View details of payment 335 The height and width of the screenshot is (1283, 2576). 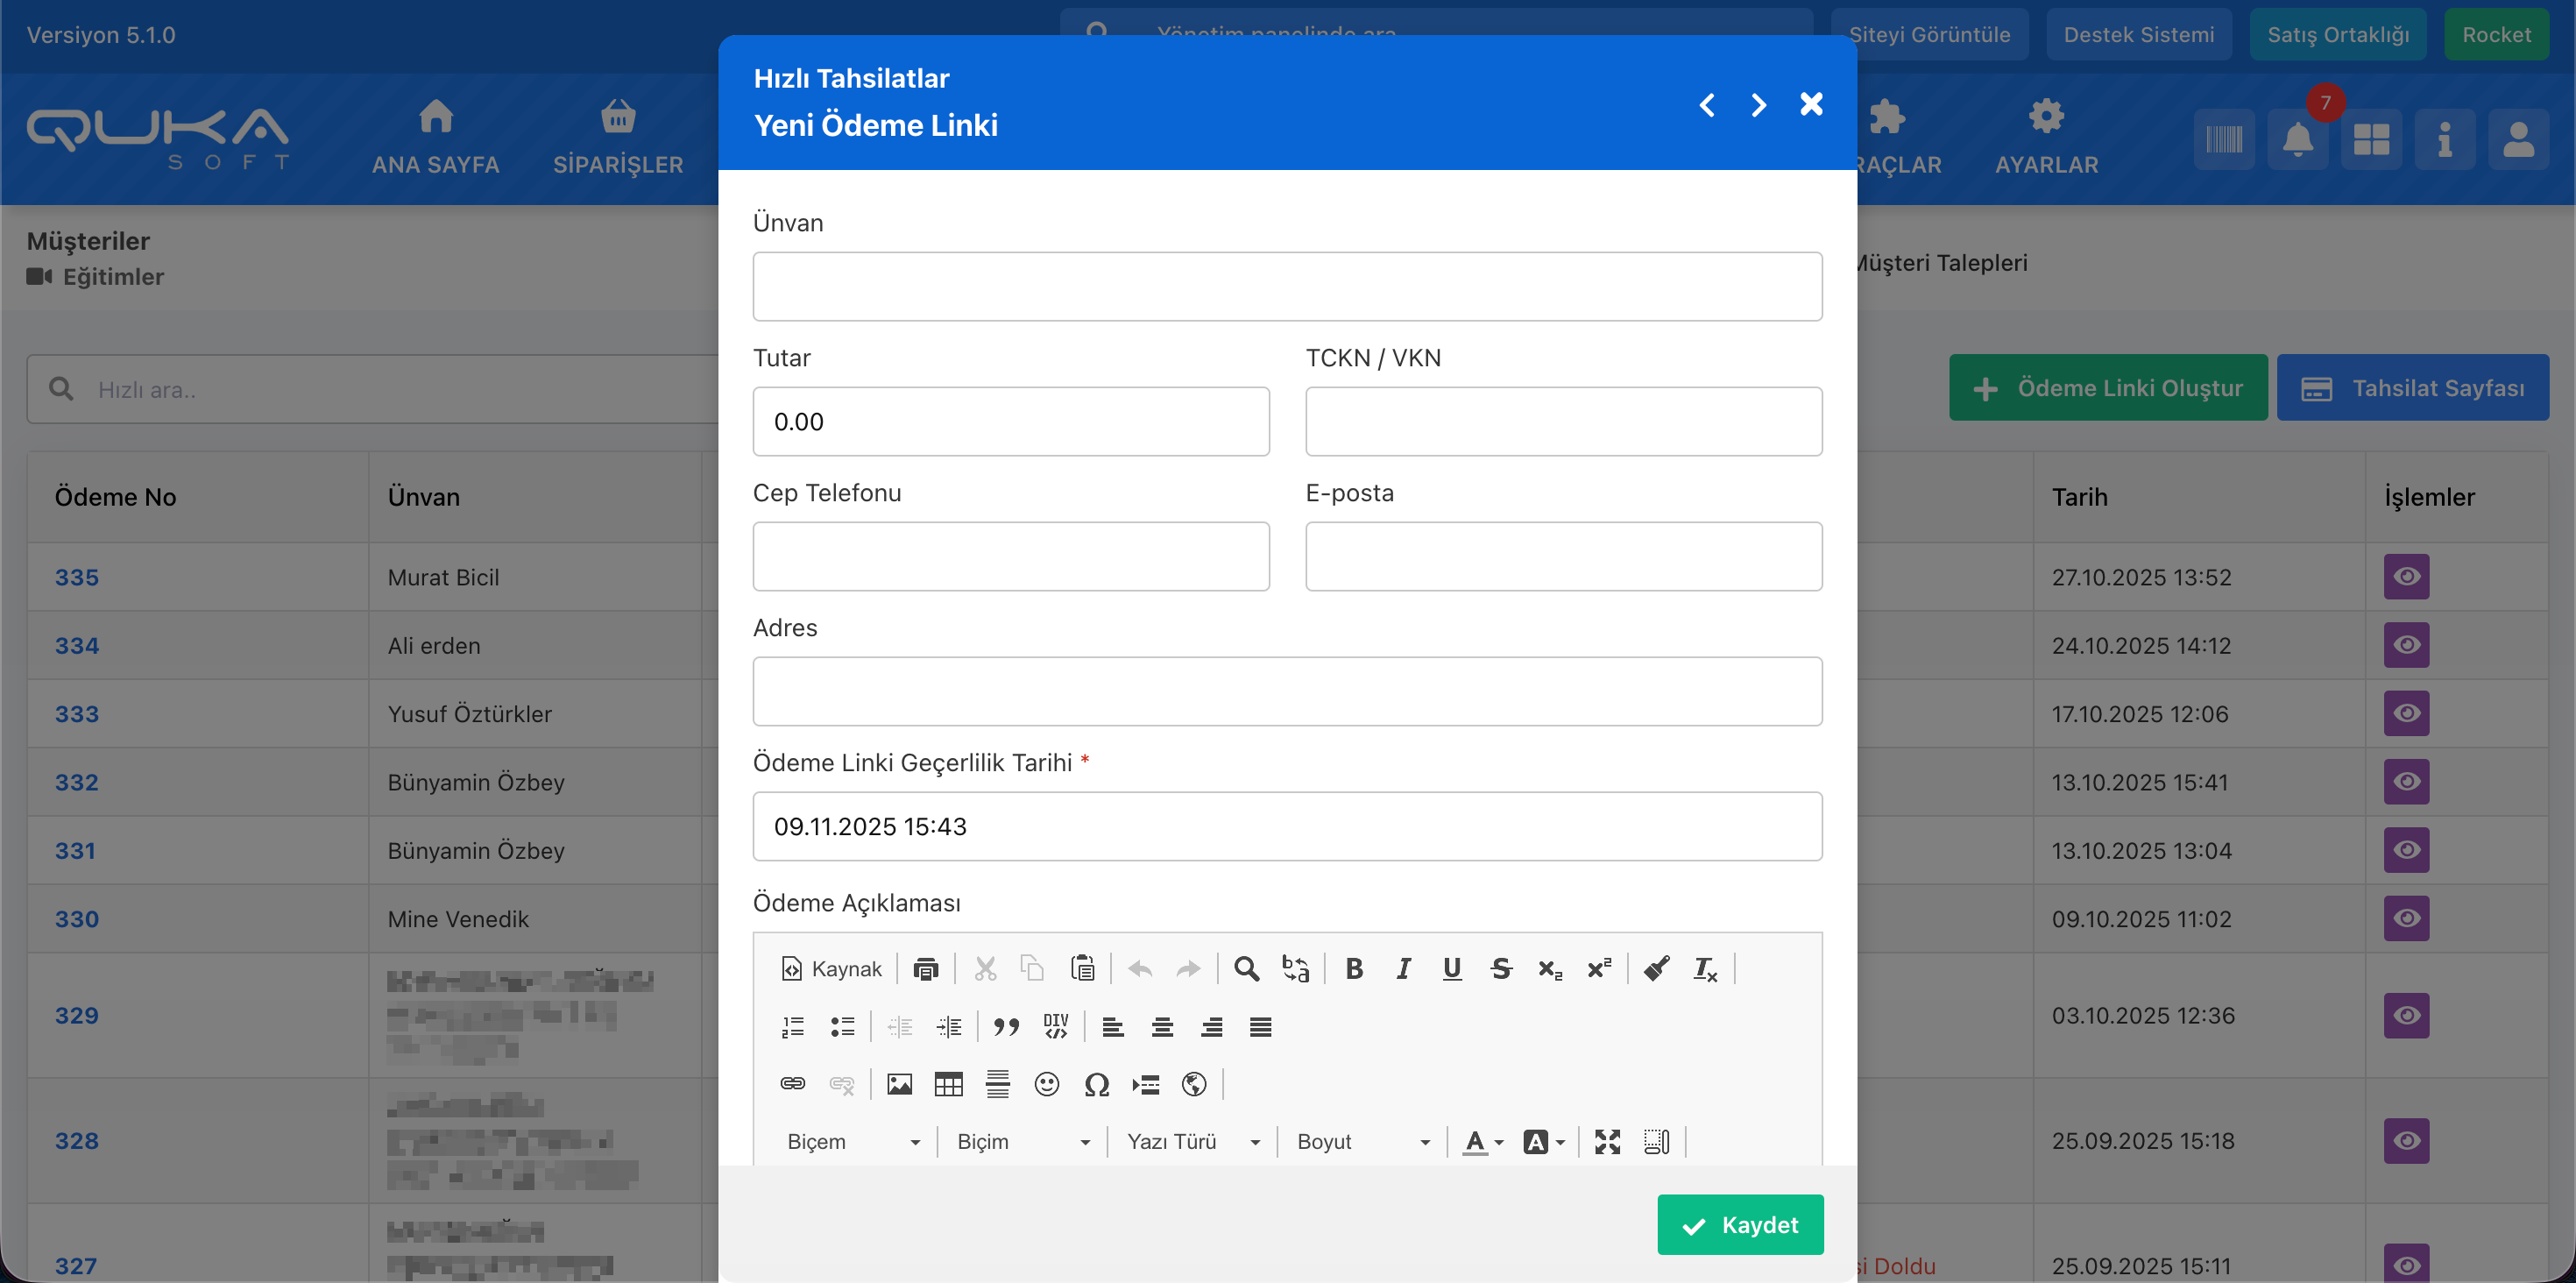(2406, 576)
